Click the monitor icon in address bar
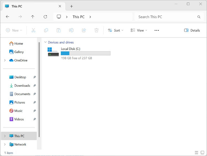This screenshot has width=207, height=156. point(59,17)
